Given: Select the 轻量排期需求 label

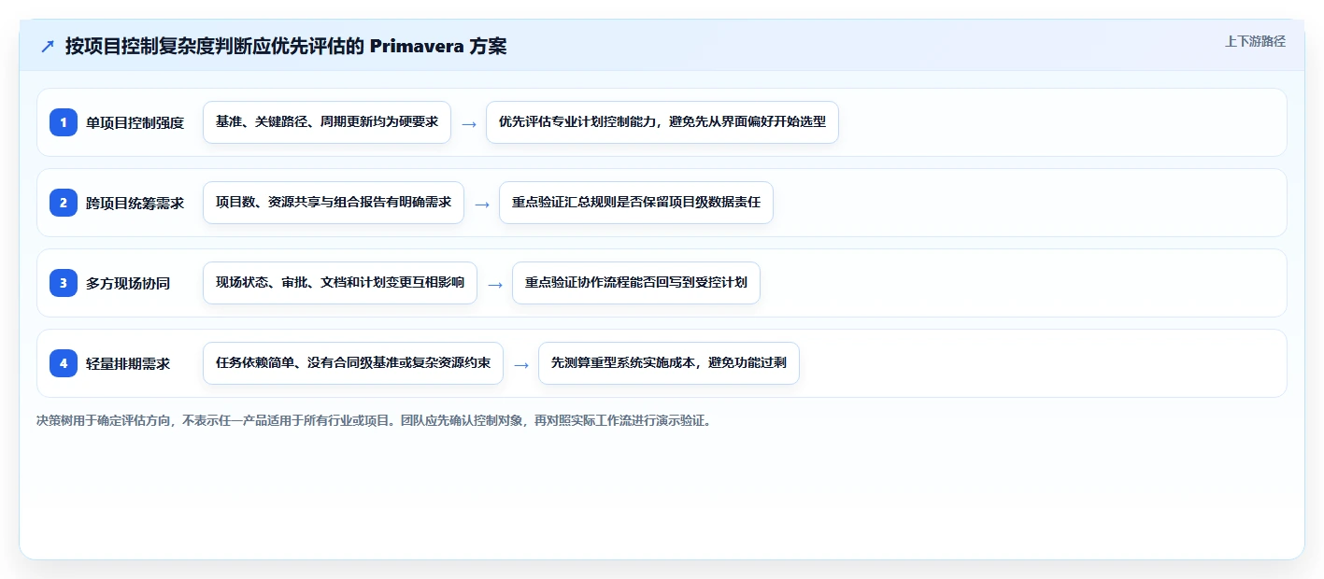Looking at the screenshot, I should coord(128,363).
